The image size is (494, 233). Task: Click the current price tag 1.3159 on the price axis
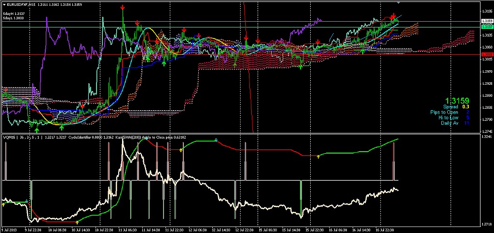click(487, 21)
